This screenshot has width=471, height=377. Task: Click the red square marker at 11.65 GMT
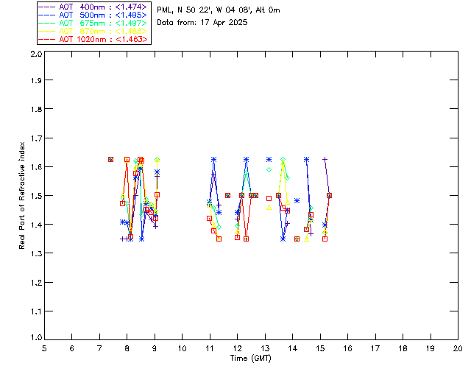227,195
